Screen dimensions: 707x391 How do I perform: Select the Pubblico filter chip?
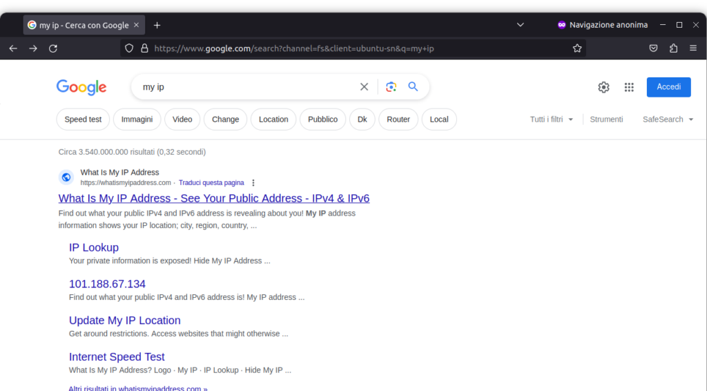click(323, 120)
